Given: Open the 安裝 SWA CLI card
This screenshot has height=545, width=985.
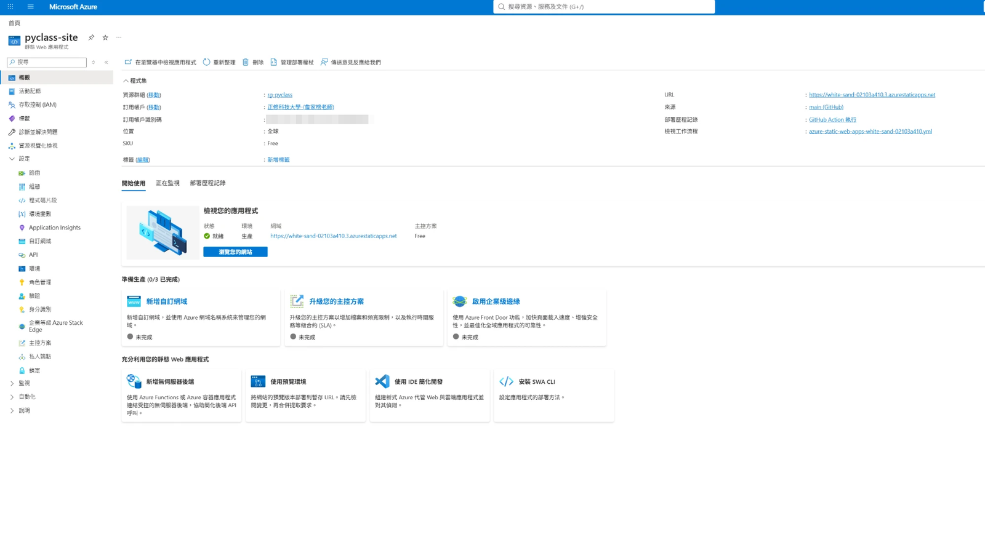Looking at the screenshot, I should (x=554, y=396).
